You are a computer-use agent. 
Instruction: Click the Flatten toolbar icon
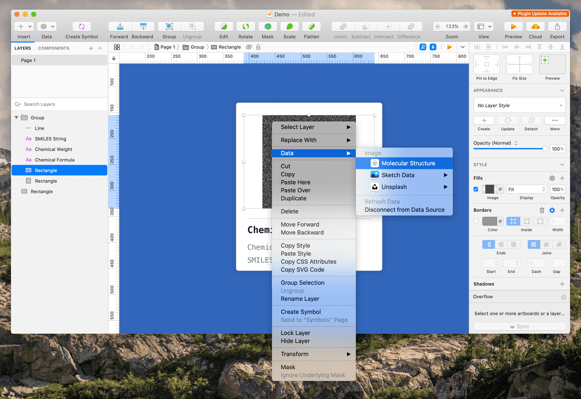coord(311,27)
